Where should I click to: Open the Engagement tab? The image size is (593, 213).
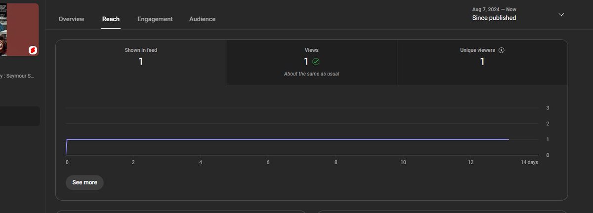coord(155,19)
